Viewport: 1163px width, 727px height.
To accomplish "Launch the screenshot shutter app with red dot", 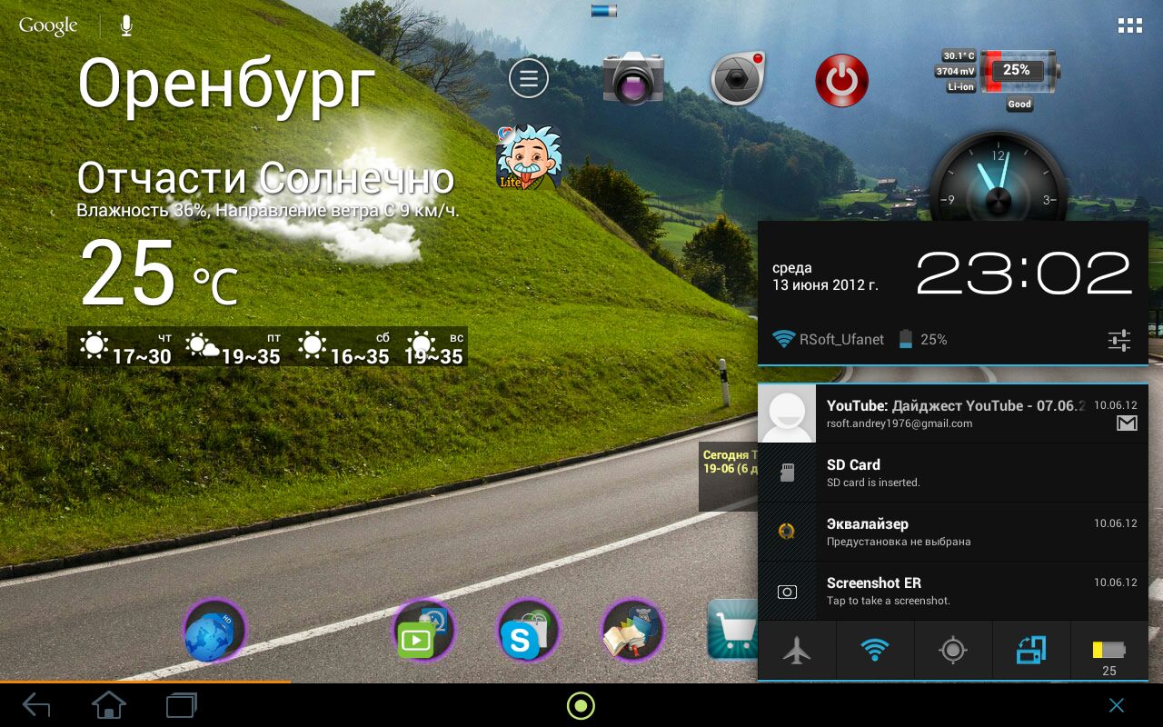I will [738, 79].
